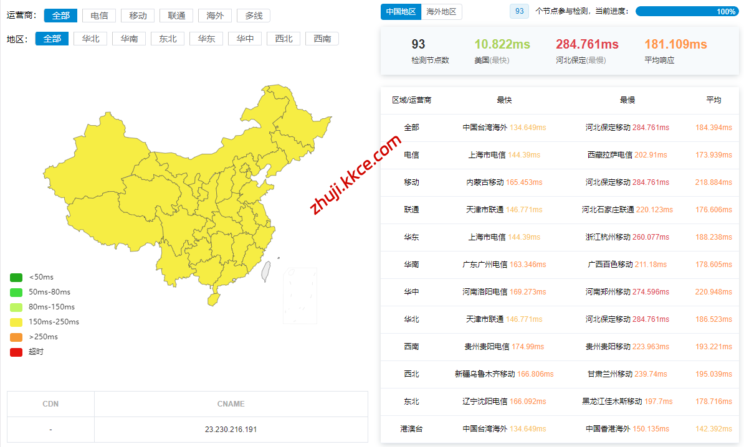Toggle the red 超时 legend item
This screenshot has width=744, height=447.
tap(16, 352)
